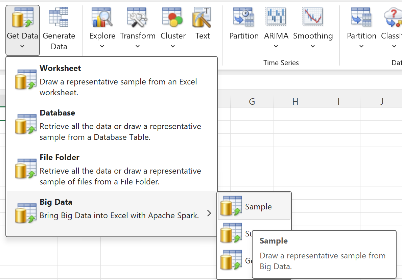Expand the Big Data submenu arrow

tap(209, 213)
